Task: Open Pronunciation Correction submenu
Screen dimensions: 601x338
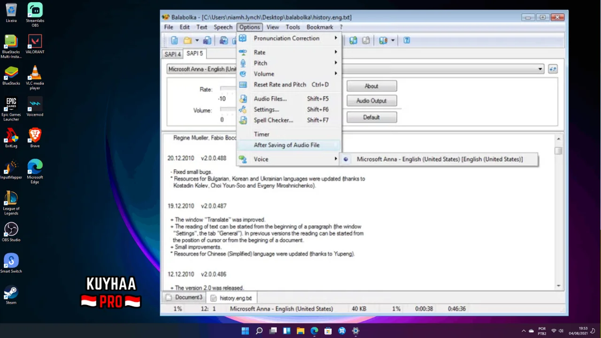Action: pos(289,38)
